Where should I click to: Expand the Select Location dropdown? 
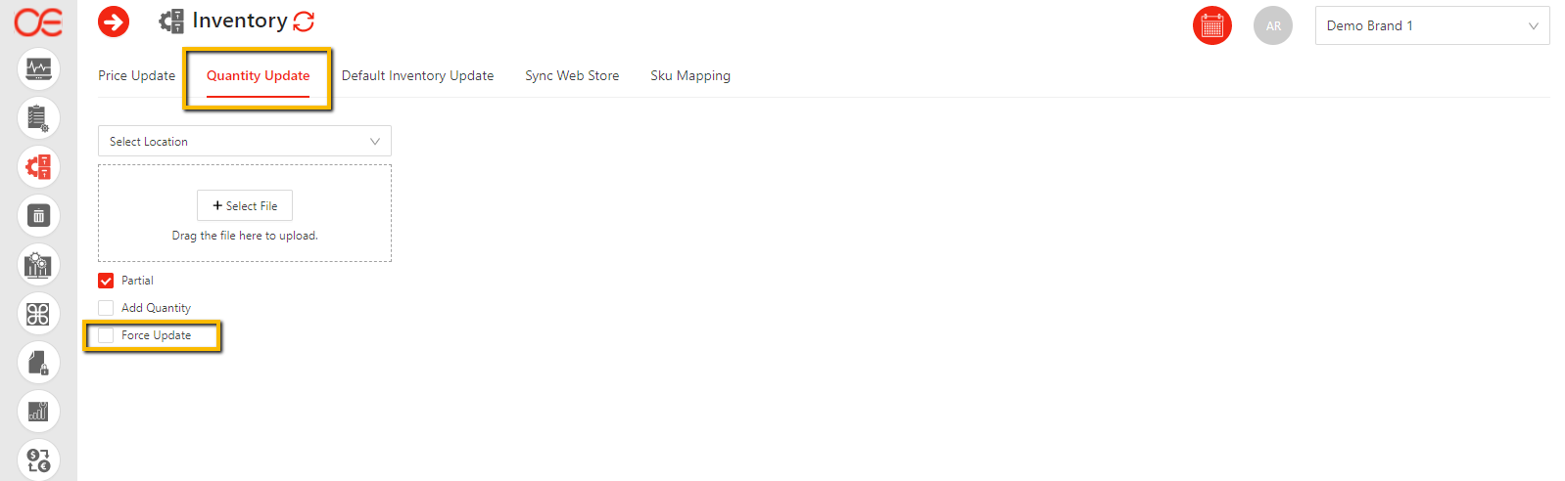[x=245, y=142]
